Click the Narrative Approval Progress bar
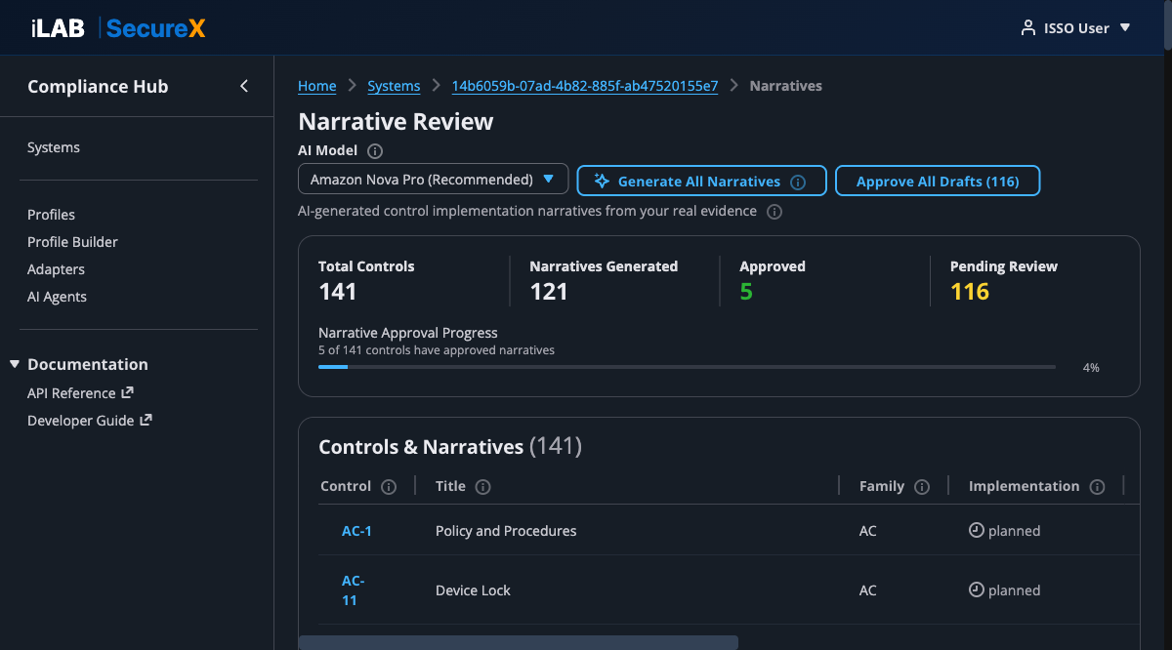The width and height of the screenshot is (1172, 650). coord(687,367)
